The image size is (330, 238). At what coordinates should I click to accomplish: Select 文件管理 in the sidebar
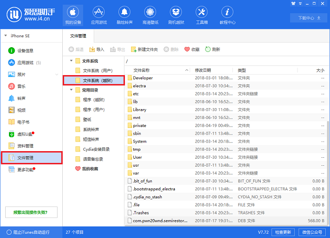[x=32, y=158]
